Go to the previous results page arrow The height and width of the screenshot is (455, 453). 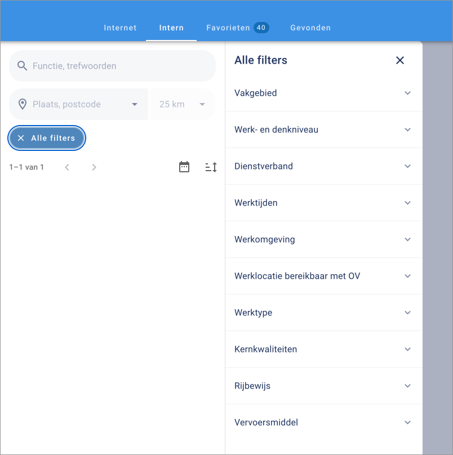(67, 167)
